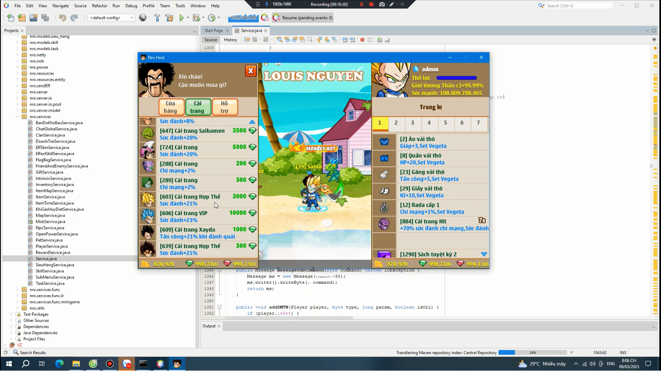661x371 pixels.
Task: Select Rada cấp 1 equipment item
Action: point(431,208)
